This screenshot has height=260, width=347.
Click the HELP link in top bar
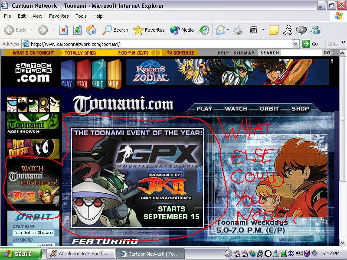click(x=223, y=53)
